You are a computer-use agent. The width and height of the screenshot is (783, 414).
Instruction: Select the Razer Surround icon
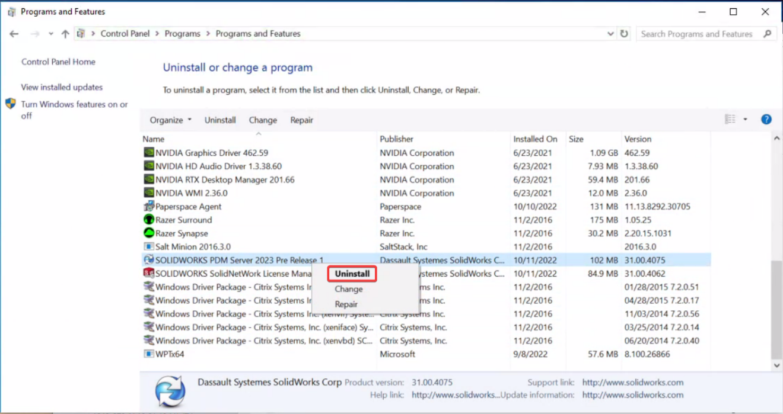pyautogui.click(x=149, y=220)
